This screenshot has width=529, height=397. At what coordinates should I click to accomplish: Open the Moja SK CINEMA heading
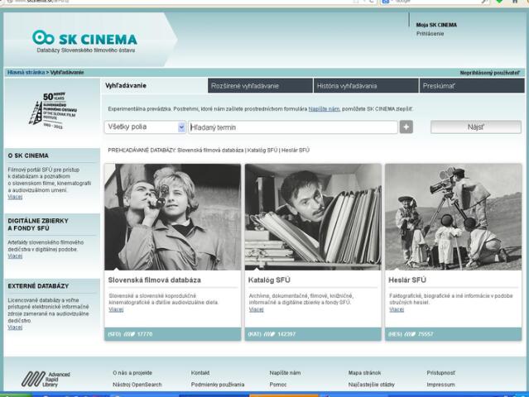click(436, 25)
